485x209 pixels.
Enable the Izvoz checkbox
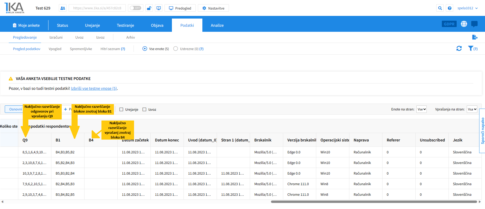pos(144,109)
